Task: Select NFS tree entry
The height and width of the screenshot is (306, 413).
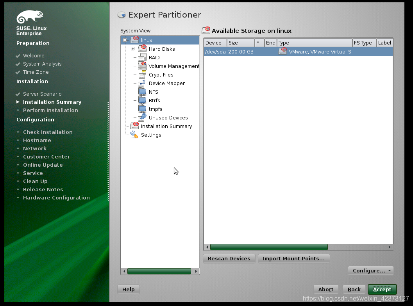Action: [153, 92]
